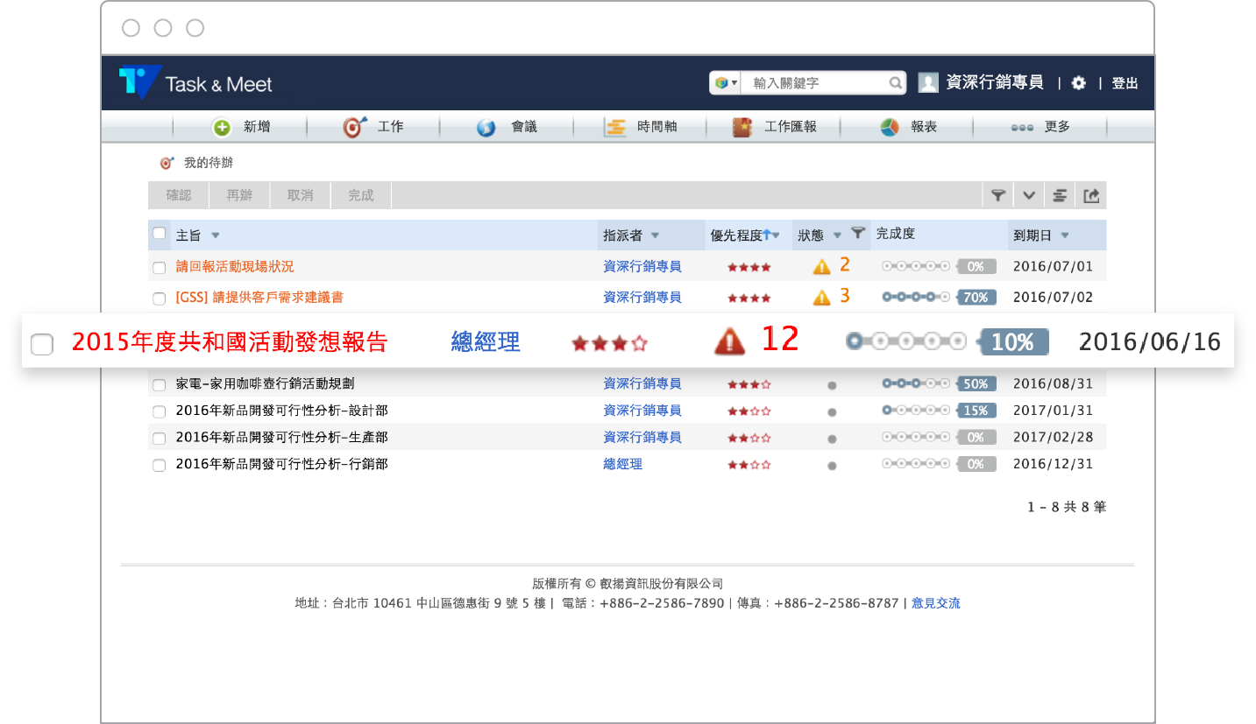The width and height of the screenshot is (1256, 724).
Task: Check the box for 請回報活動現場狀況
Action: point(159,268)
